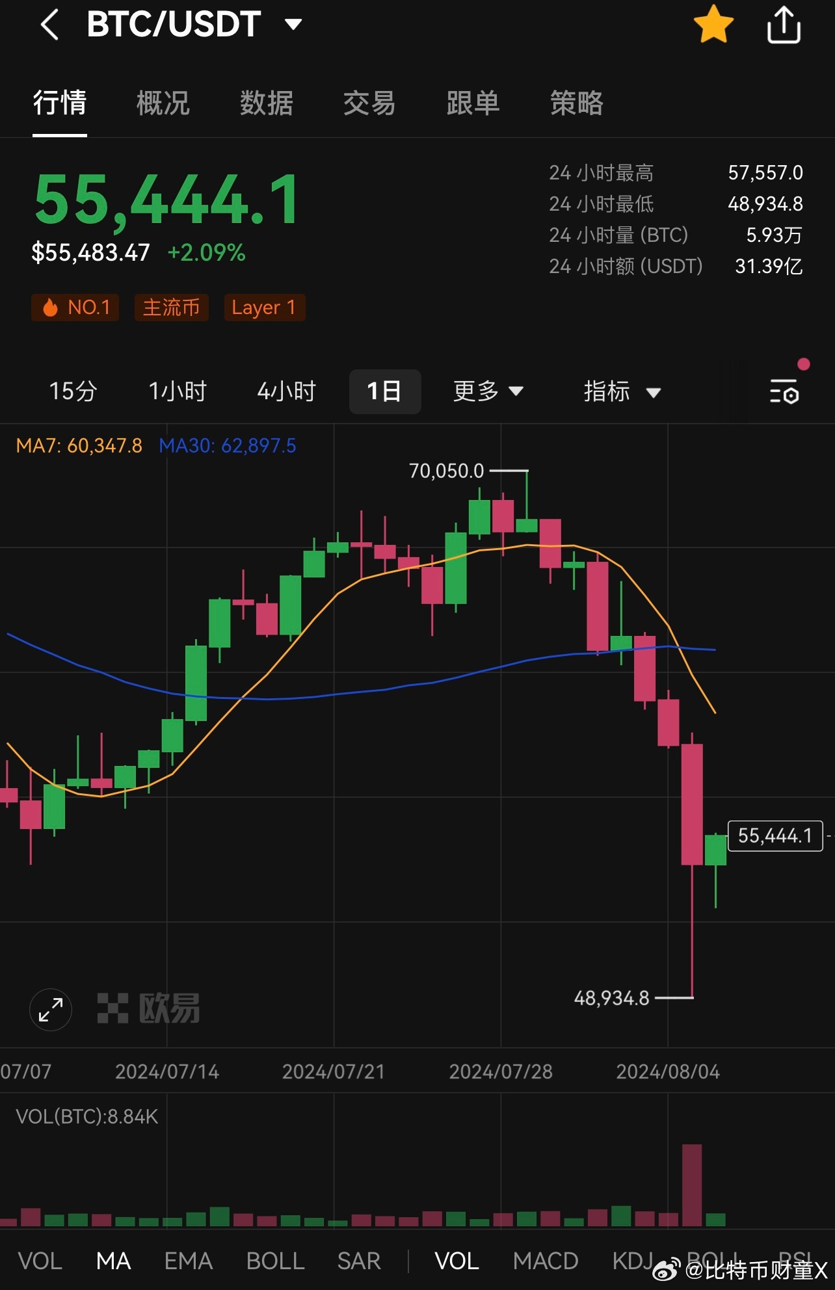Tap the 70,050.0 high marker
Viewport: 835px width, 1290px height.
(446, 471)
